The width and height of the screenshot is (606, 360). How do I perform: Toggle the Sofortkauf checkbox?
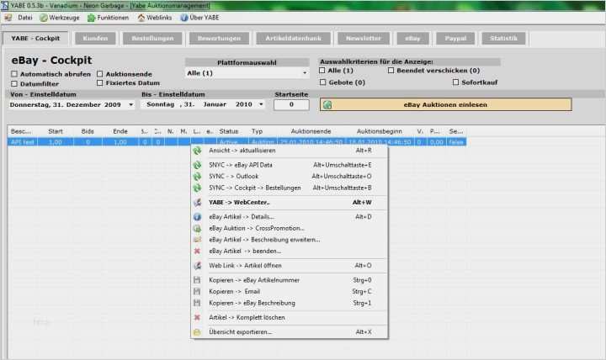coord(455,82)
